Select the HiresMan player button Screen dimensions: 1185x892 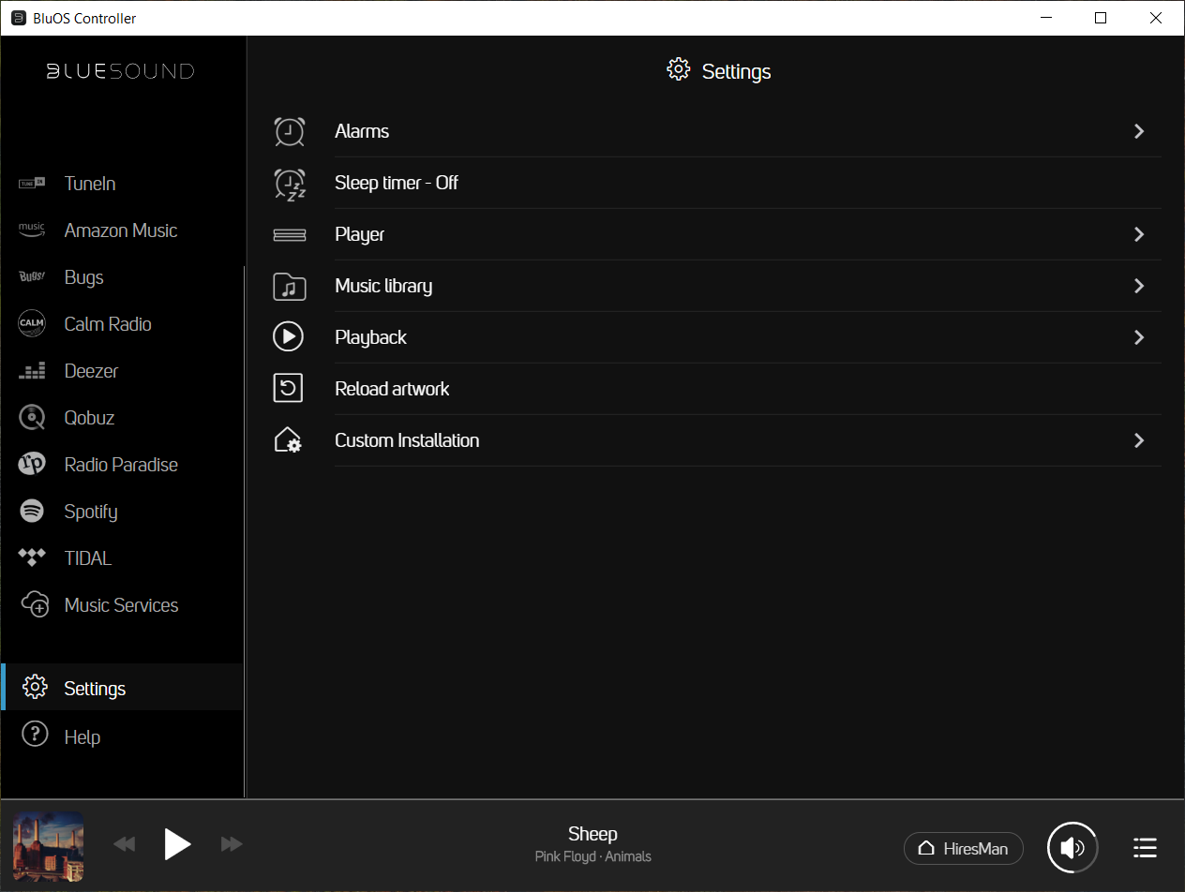964,849
